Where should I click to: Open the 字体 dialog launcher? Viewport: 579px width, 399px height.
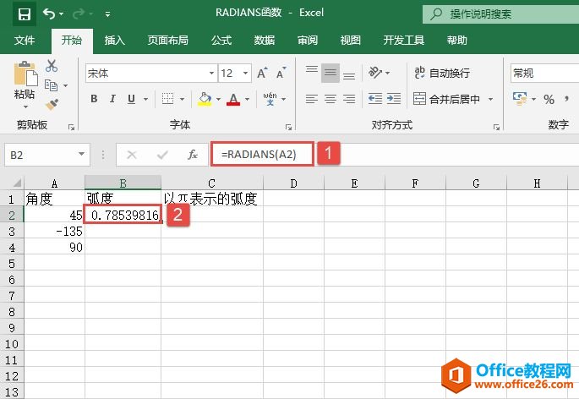pyautogui.click(x=288, y=128)
